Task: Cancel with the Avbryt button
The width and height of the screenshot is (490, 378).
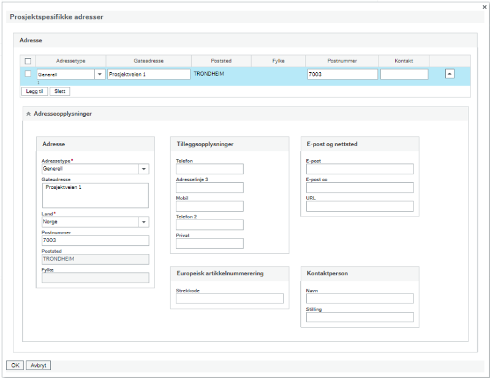Action: point(39,365)
